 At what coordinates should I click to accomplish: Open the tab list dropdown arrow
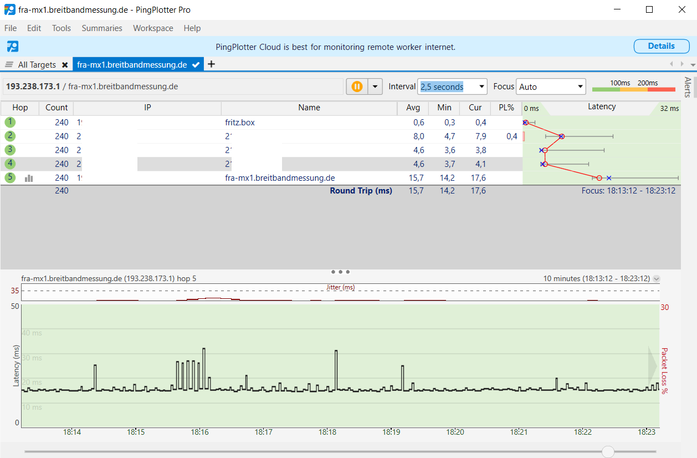pyautogui.click(x=693, y=65)
